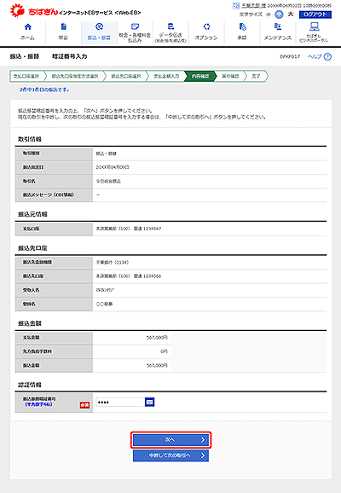Image resolution: width=341 pixels, height=493 pixels.
Task: Open the データ伝送 data transmission icon
Action: [x=170, y=26]
